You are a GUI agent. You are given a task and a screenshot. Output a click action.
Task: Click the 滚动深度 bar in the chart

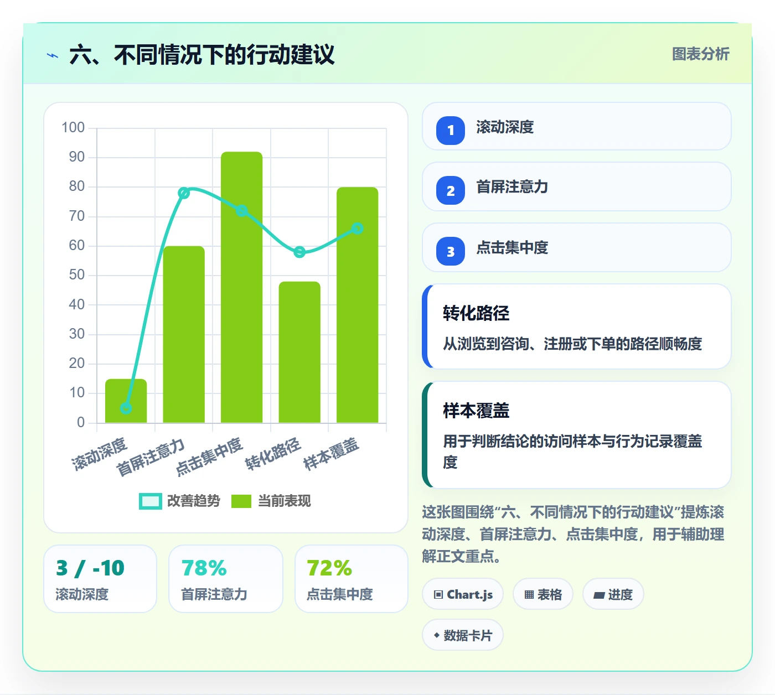126,401
